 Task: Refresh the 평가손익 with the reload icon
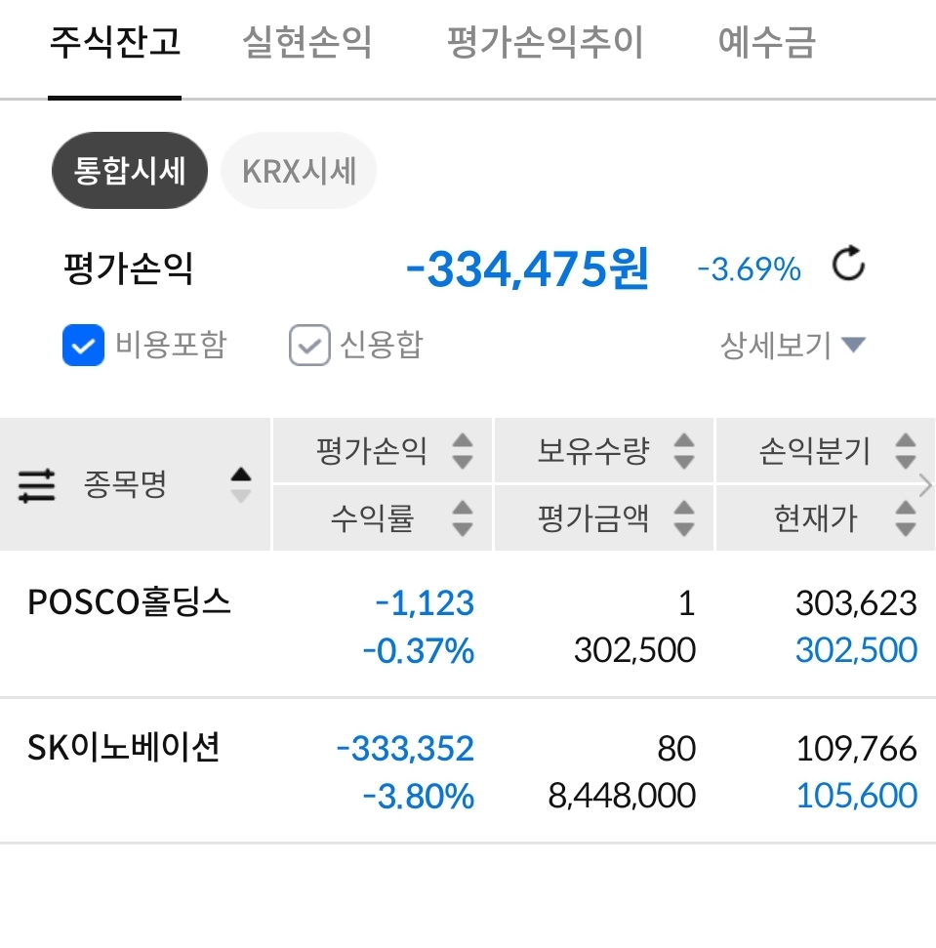pyautogui.click(x=848, y=264)
